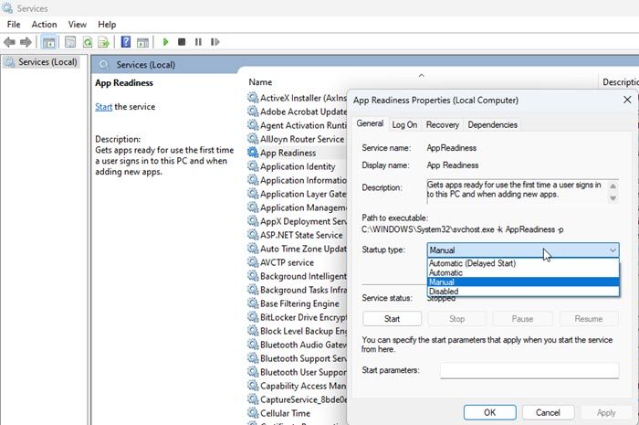Viewport: 639px width, 425px height.
Task: Select Capability Access Manager row
Action: 297,386
